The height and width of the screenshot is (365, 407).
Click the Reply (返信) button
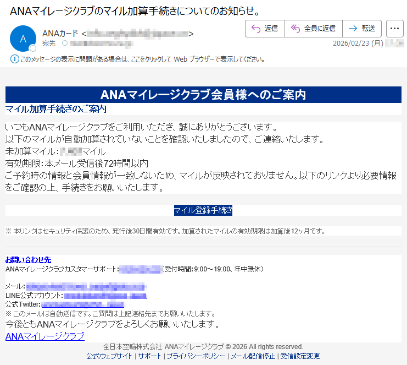click(x=265, y=29)
